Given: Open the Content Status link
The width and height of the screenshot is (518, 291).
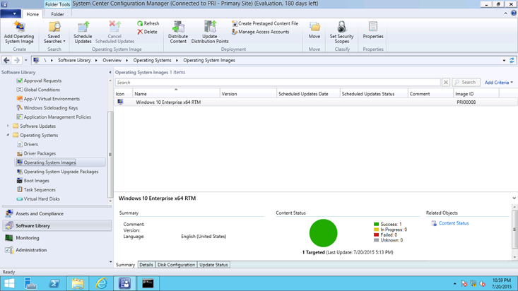Looking at the screenshot, I should [453, 223].
